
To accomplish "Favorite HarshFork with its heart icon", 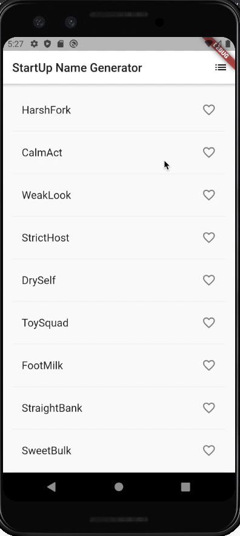I will tap(209, 110).
